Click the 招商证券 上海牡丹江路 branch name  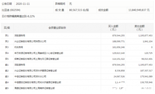pyautogui.click(x=37, y=59)
